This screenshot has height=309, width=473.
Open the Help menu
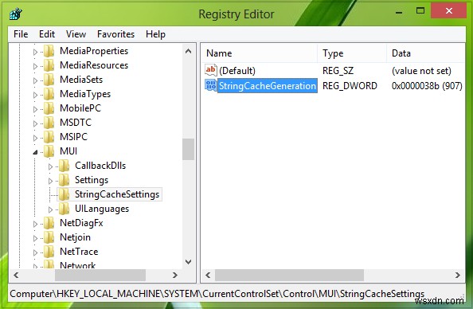155,34
